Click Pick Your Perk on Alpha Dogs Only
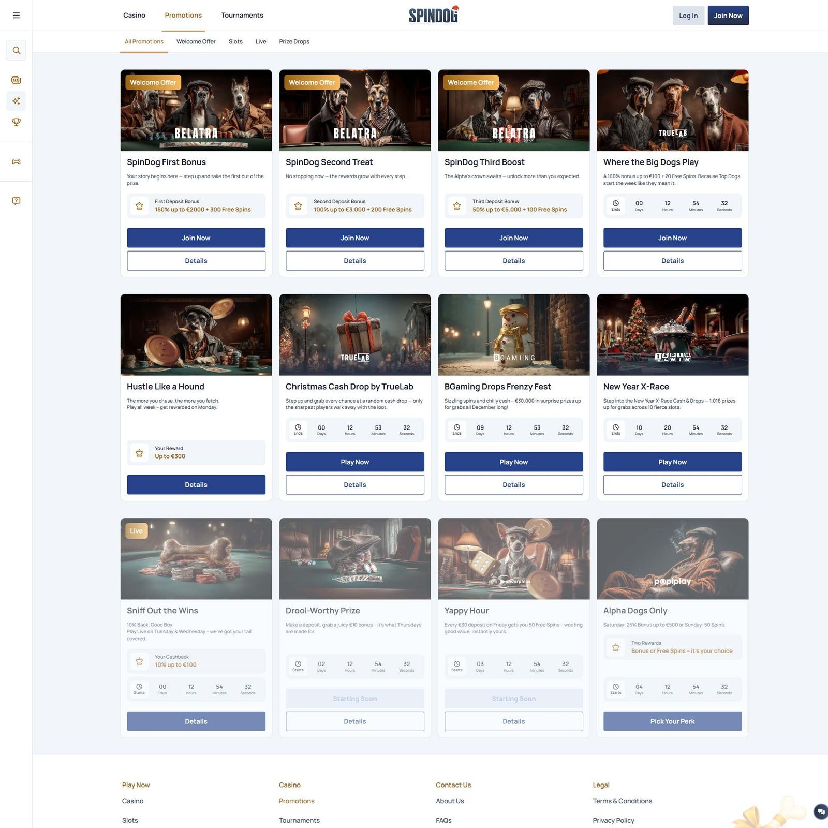The width and height of the screenshot is (828, 828). click(x=673, y=721)
